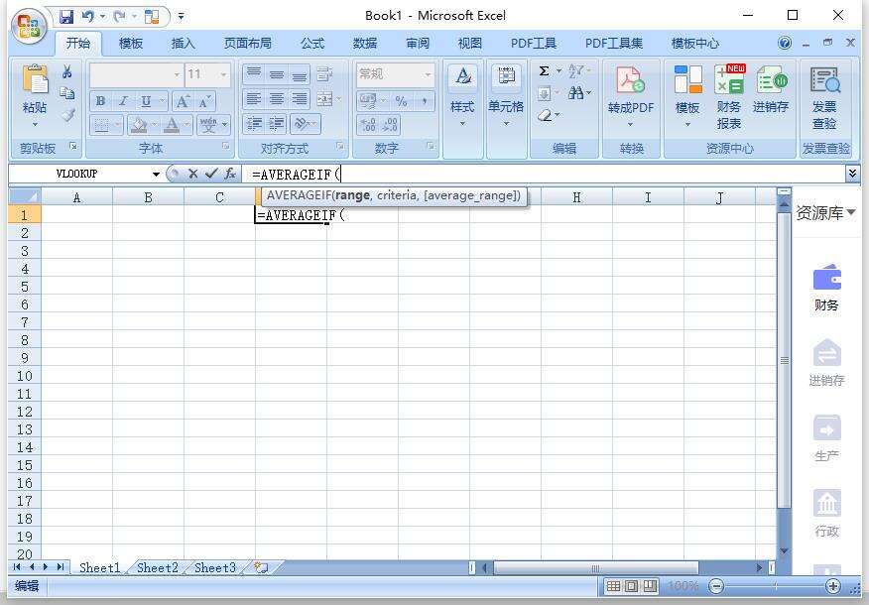Apply fill color bucket

coord(138,125)
